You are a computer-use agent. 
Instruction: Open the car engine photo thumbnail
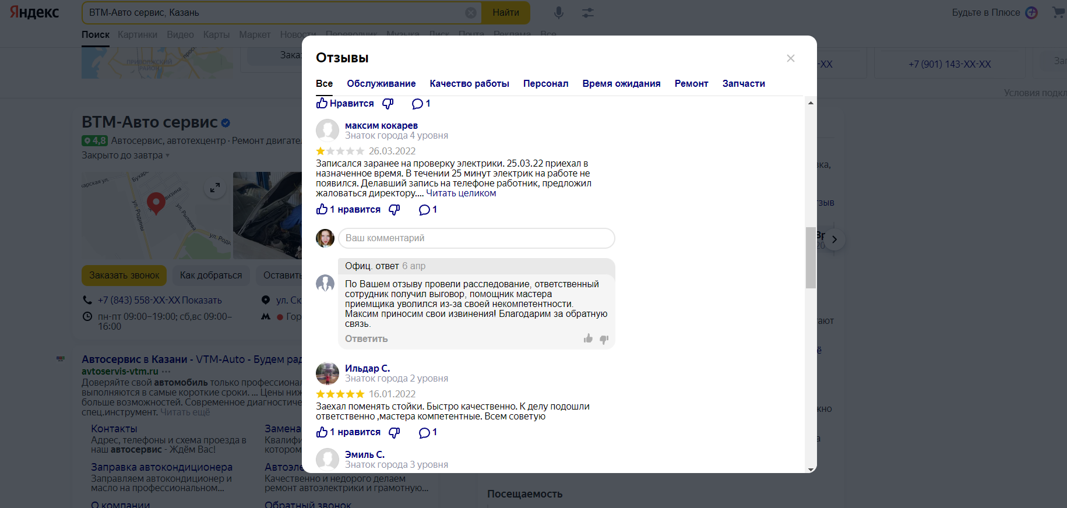tap(267, 215)
